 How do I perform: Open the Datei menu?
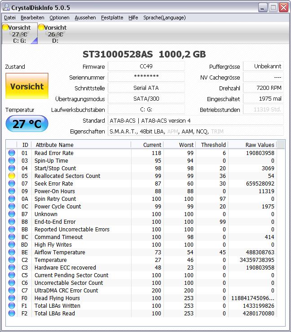[10, 18]
